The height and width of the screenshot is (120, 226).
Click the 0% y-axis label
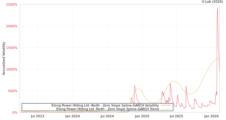click(15, 112)
